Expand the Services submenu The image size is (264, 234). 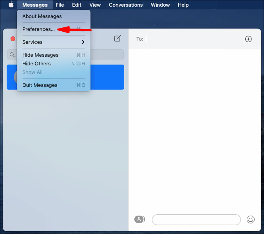(x=54, y=42)
